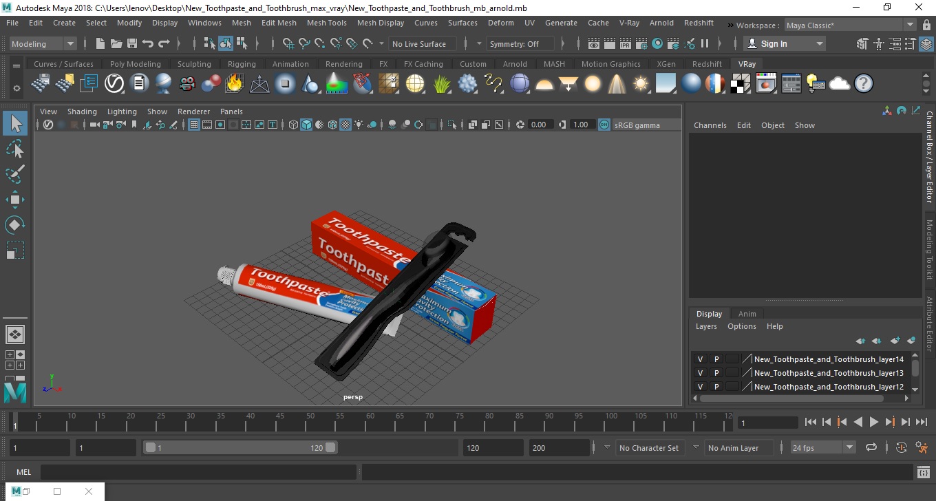Click the range slider handle at 120
The height and width of the screenshot is (501, 936).
(x=331, y=447)
